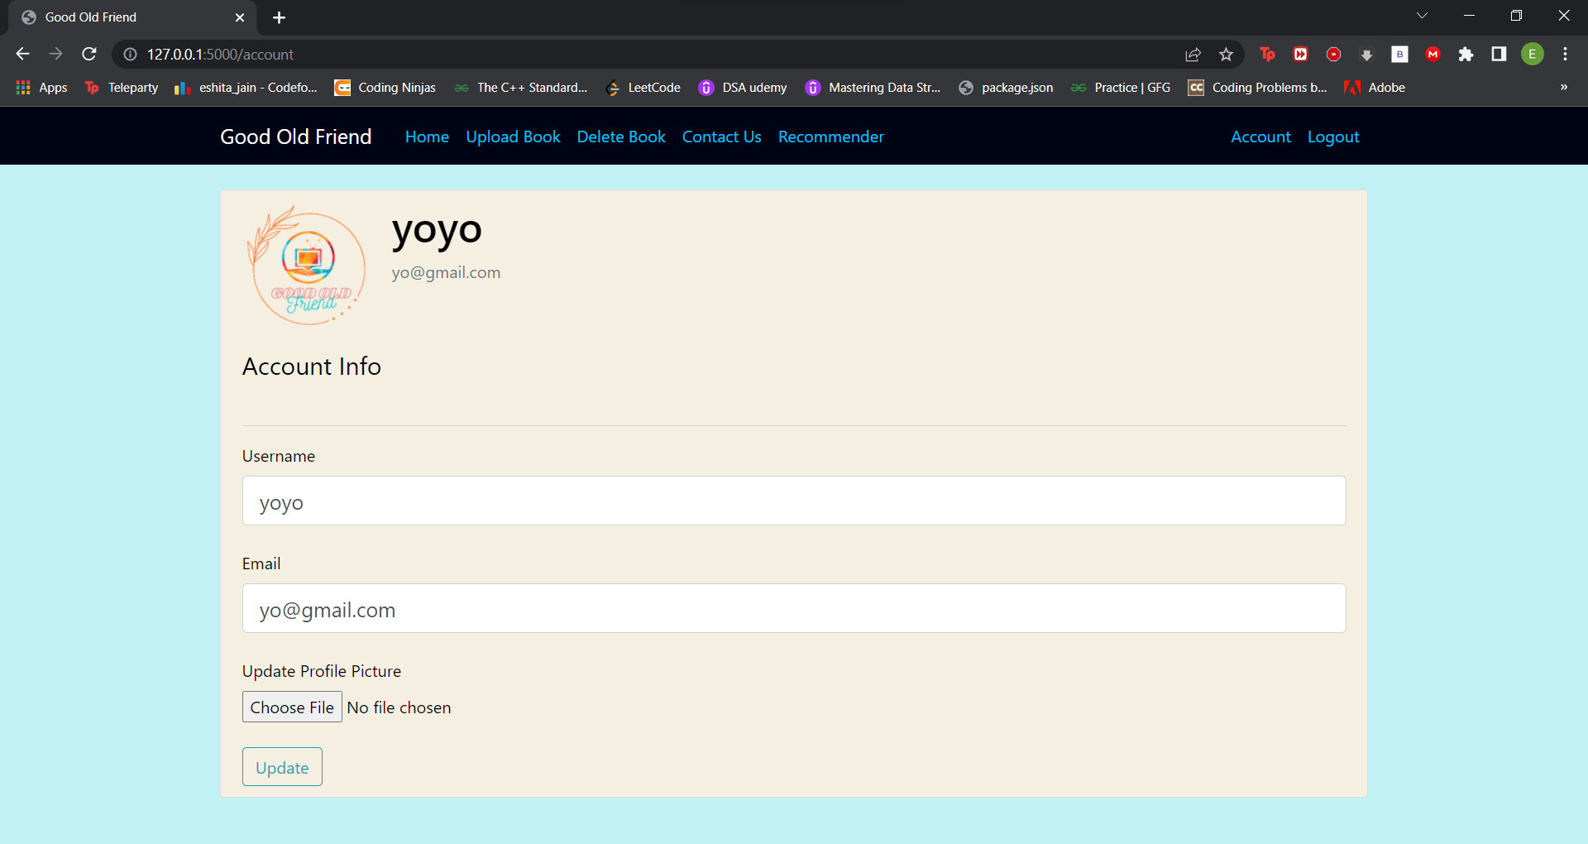1588x844 pixels.
Task: Click the Logout link
Action: click(1332, 137)
